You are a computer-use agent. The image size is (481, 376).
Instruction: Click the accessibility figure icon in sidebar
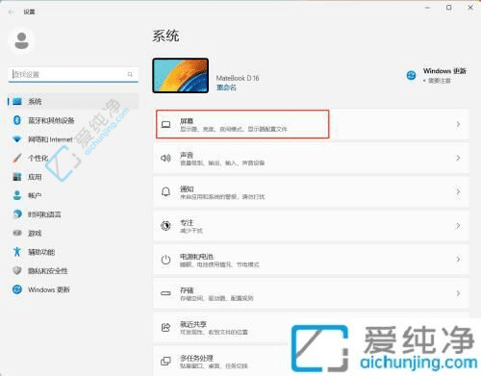coord(17,252)
